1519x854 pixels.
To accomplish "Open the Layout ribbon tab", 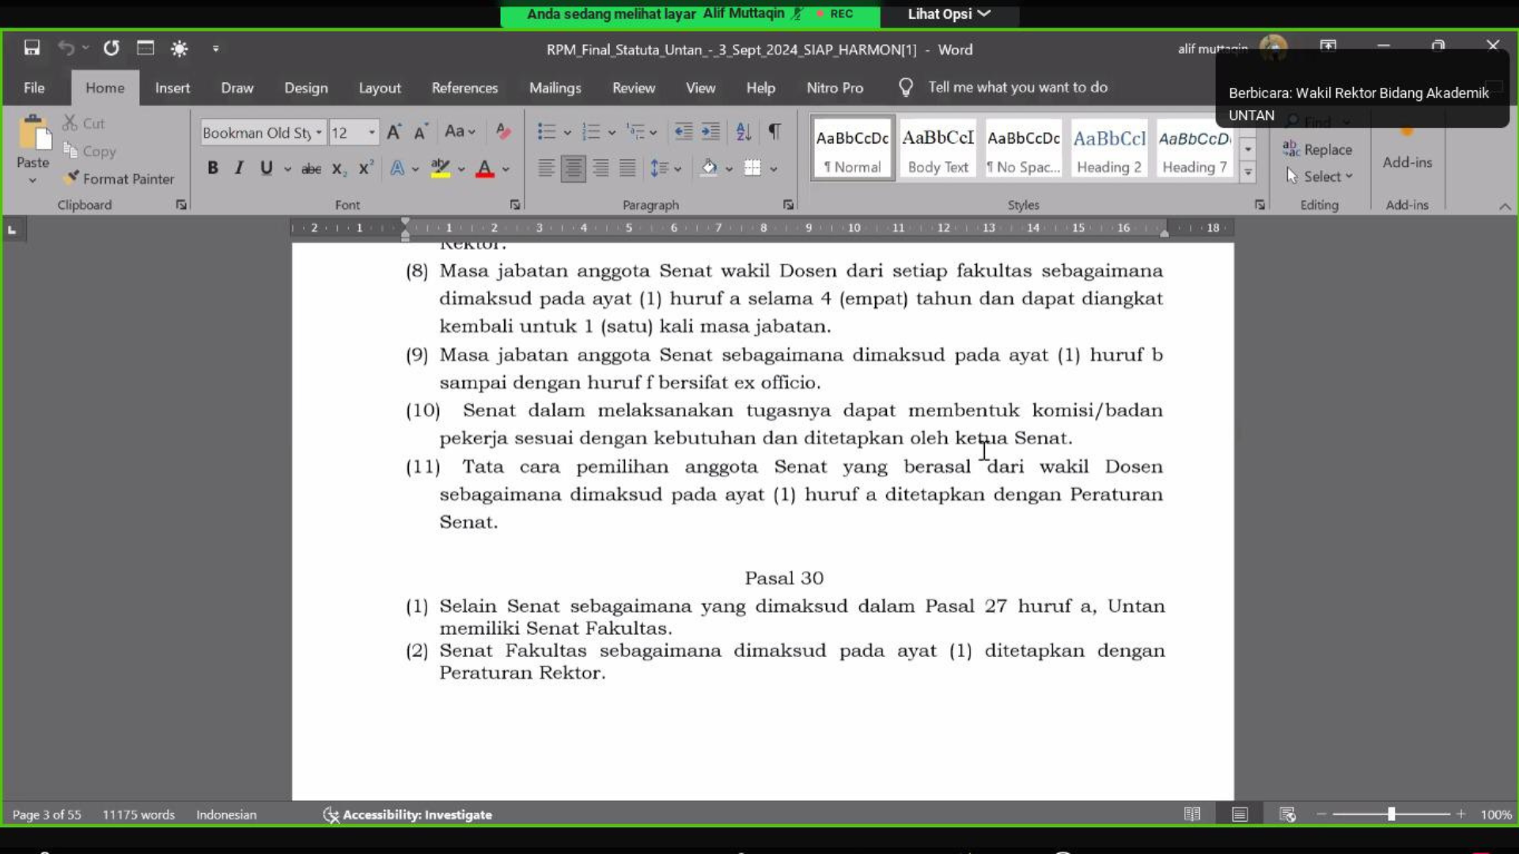I will [380, 88].
